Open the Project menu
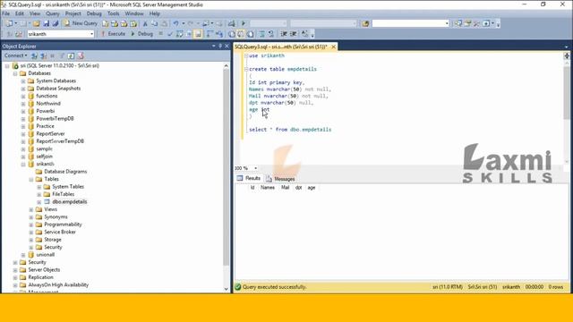Screen dimensions: 573x322 pos(73,13)
